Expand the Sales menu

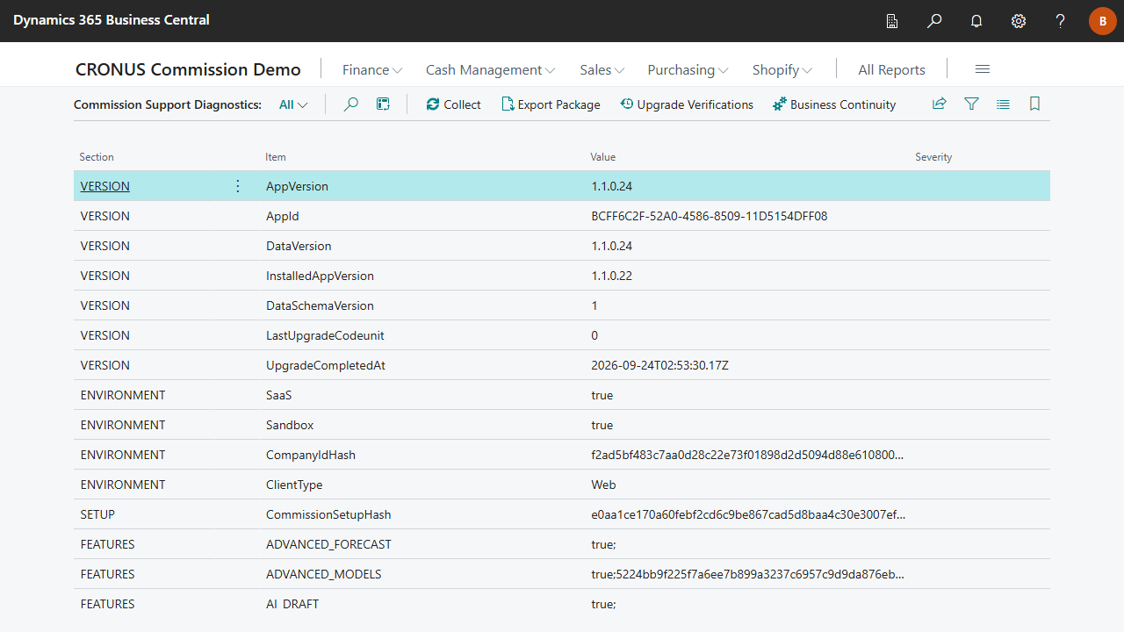click(602, 69)
